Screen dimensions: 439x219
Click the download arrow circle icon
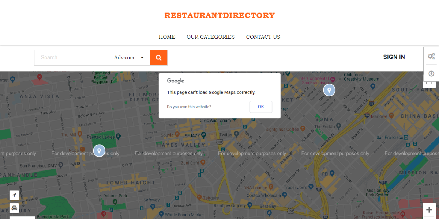click(431, 73)
